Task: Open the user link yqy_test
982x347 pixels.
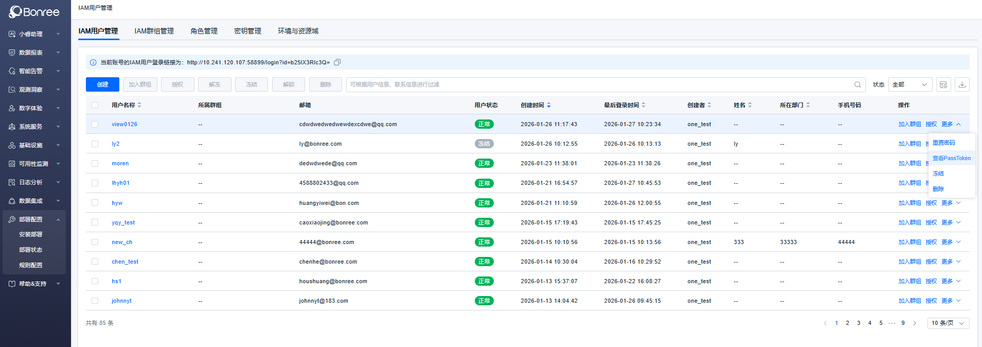Action: pos(123,222)
